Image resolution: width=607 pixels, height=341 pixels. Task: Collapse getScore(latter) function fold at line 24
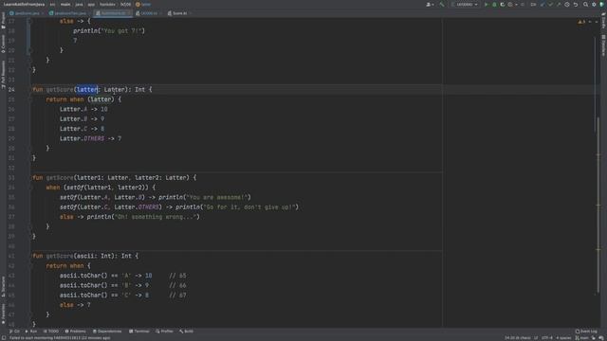pos(29,89)
